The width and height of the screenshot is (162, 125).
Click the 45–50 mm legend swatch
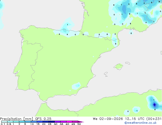(75, 122)
